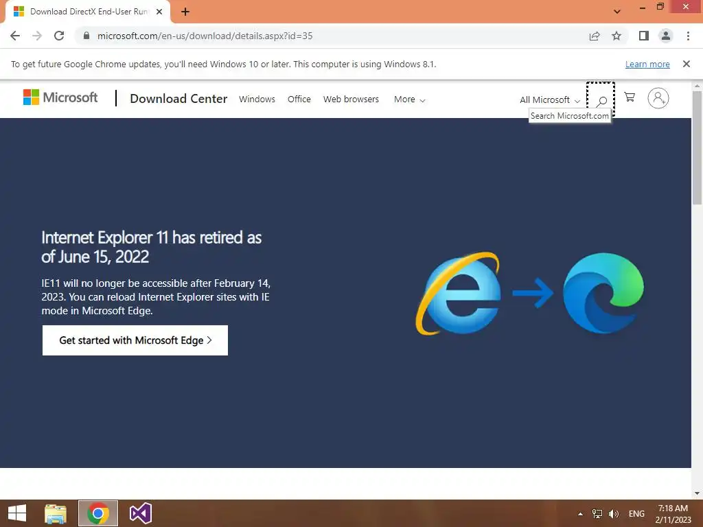This screenshot has width=703, height=527.
Task: Open File Explorer from taskbar
Action: [x=56, y=513]
